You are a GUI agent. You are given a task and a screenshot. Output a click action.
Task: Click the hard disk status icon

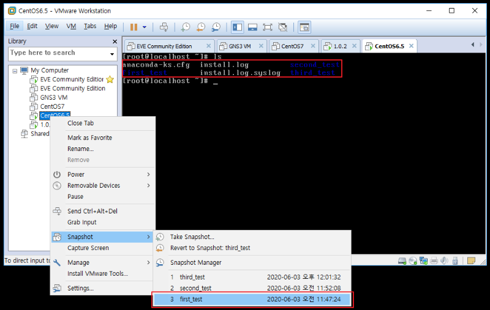402,260
